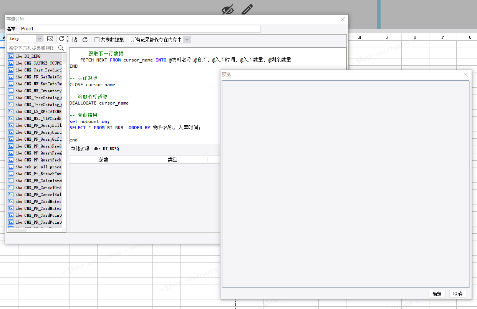Viewport: 477px width, 309px height.
Task: Select dbo.CMK_LS_RPSTATEMENT in the list
Action: pos(35,111)
